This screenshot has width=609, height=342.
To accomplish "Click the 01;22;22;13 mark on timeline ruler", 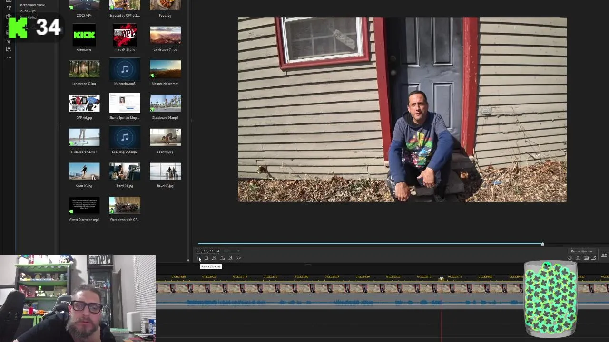I will tap(270, 276).
